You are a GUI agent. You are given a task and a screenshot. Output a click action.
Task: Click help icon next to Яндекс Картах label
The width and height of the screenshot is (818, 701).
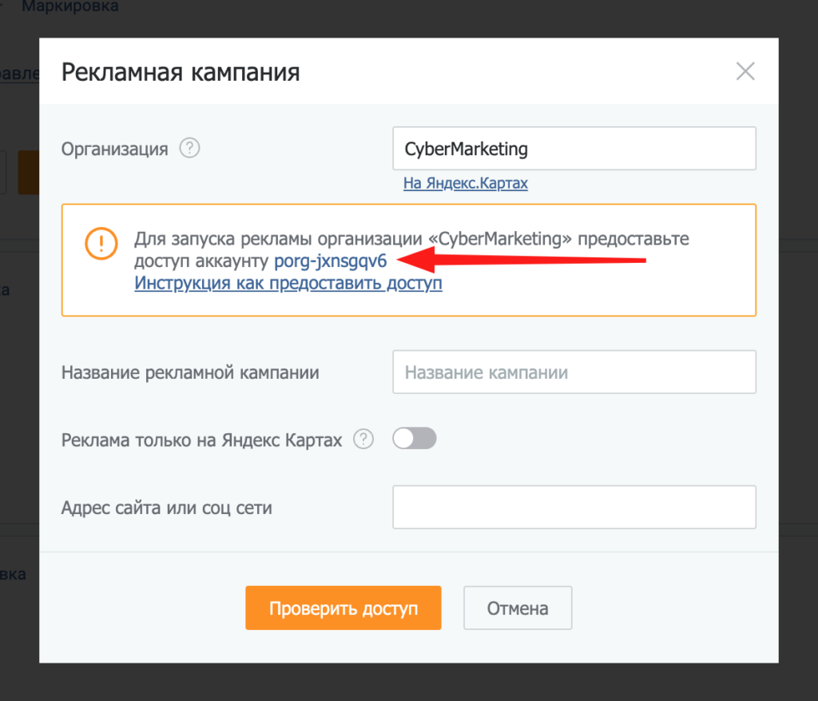coord(363,439)
